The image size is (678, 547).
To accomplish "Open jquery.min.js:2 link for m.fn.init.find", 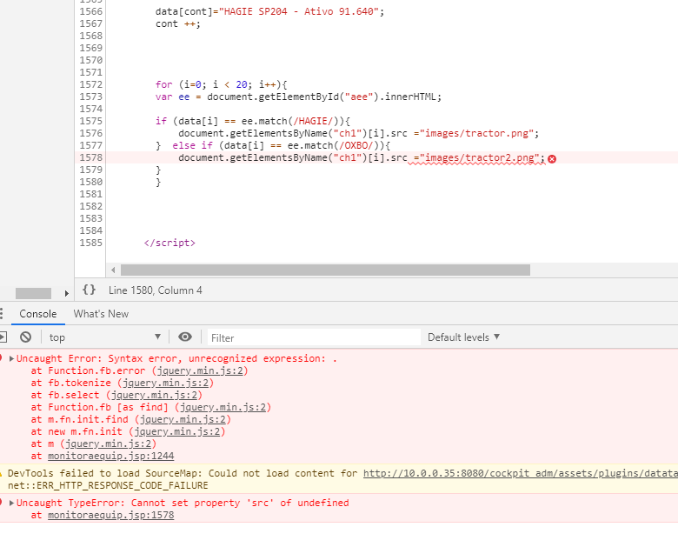I will pyautogui.click(x=183, y=419).
